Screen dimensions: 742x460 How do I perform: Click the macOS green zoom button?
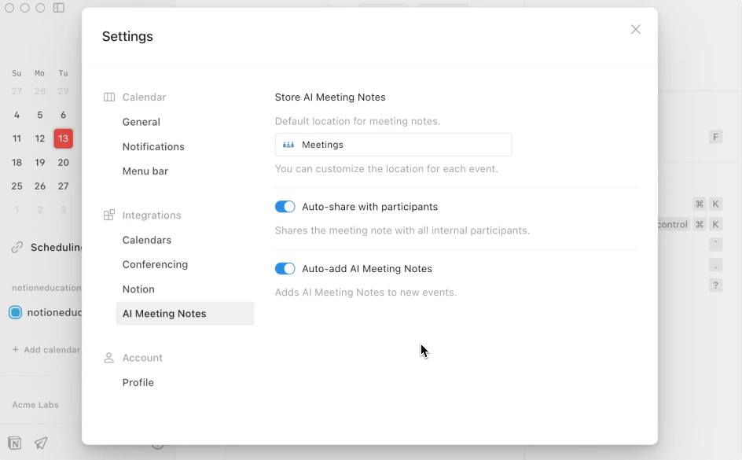pyautogui.click(x=41, y=8)
